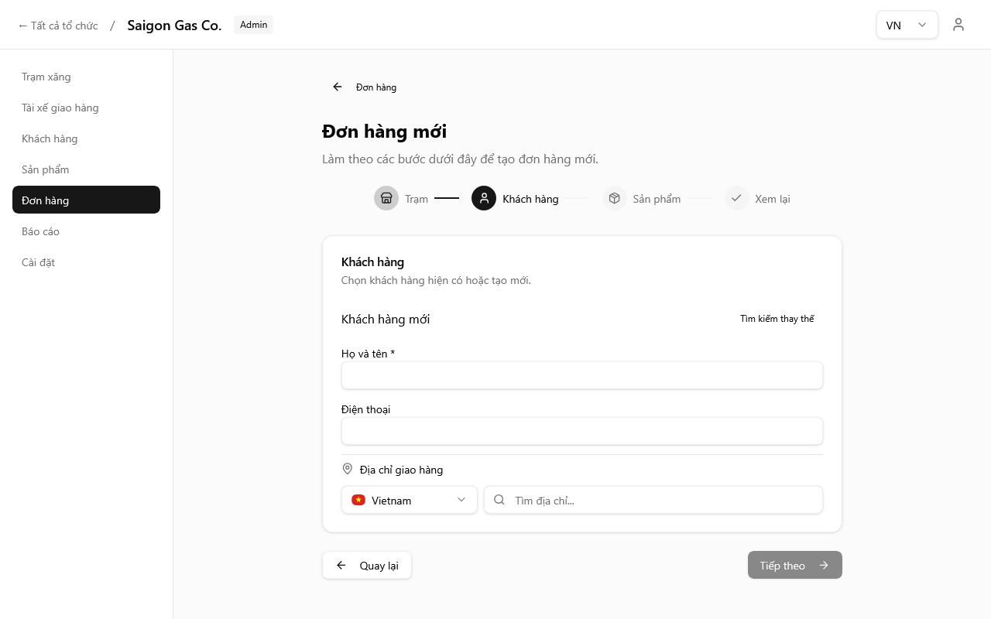991x619 pixels.
Task: Click Tìm kiếm thay thế button
Action: click(x=777, y=319)
